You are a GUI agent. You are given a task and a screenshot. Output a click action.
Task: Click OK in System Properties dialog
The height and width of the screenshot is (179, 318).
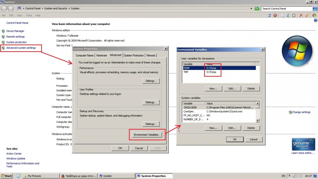[x=120, y=148]
